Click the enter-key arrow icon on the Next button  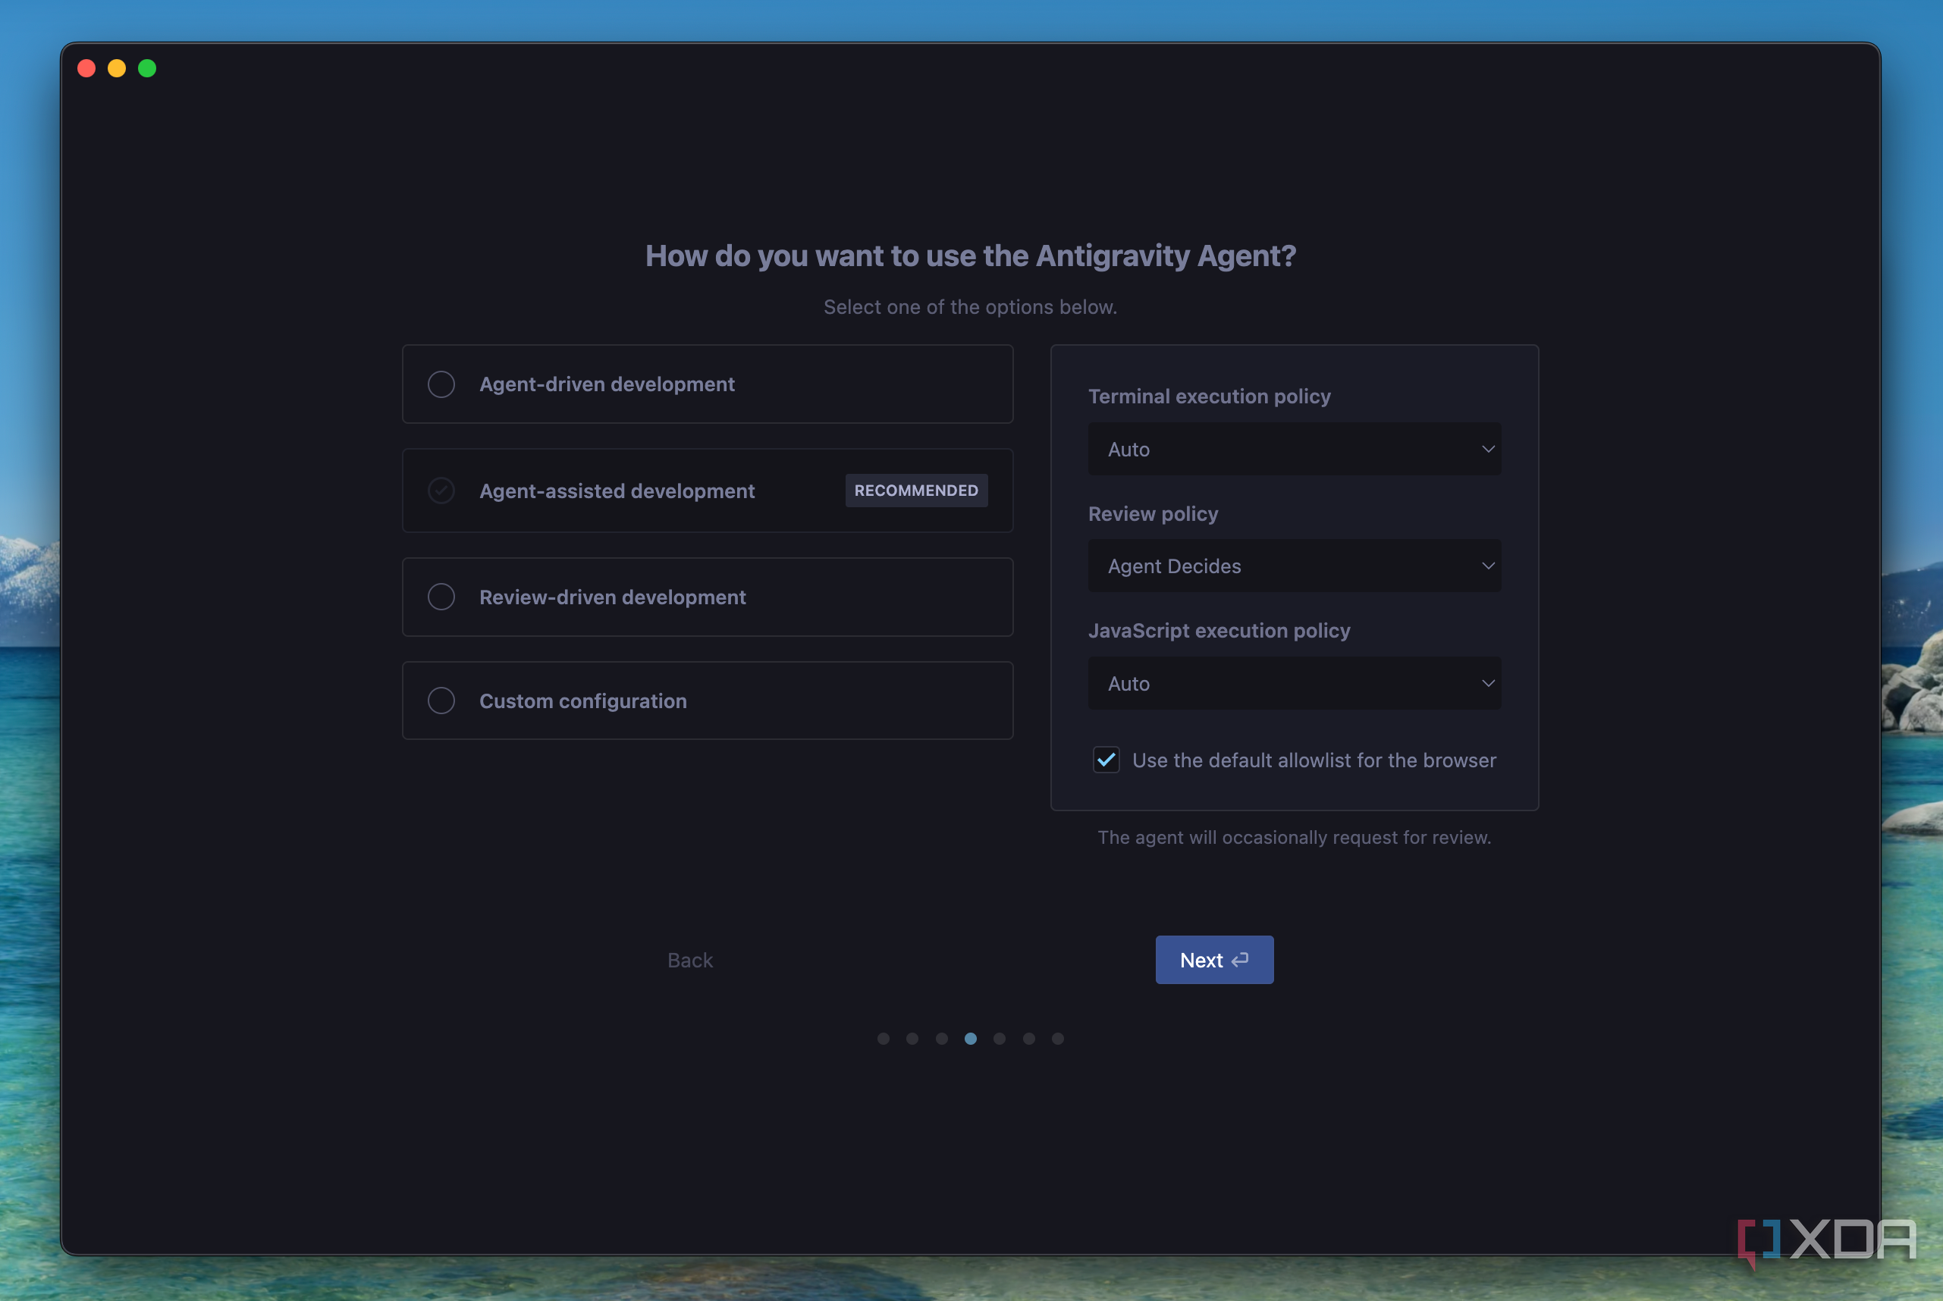coord(1240,960)
